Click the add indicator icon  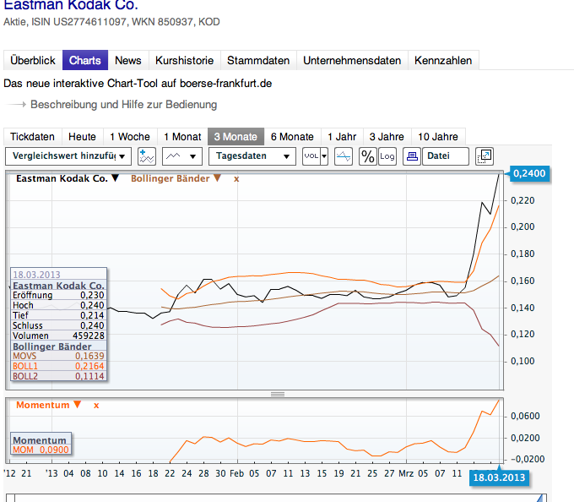[147, 156]
